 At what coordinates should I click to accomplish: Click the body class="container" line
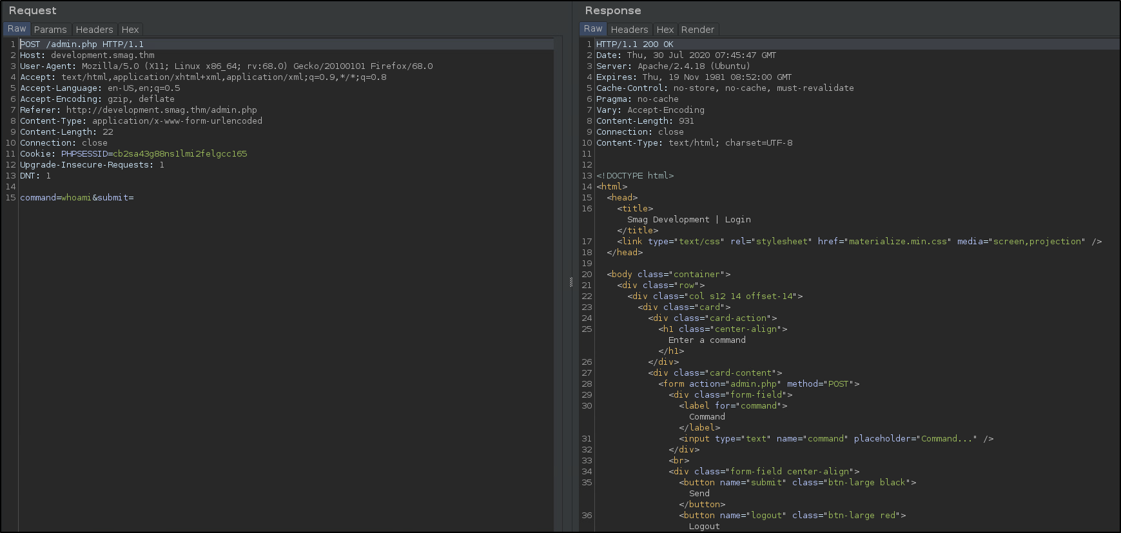click(x=668, y=275)
